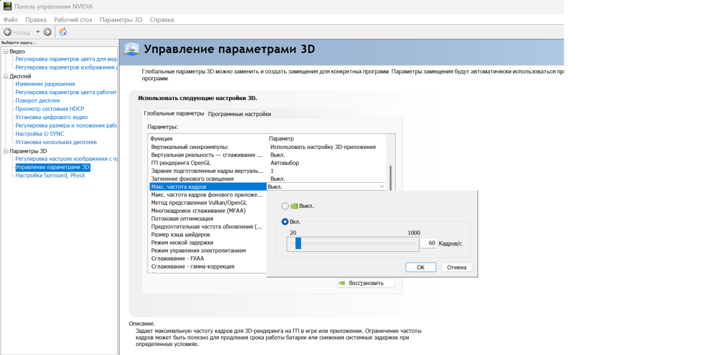Select the Метод представления Vulkan/OpenGL row
This screenshot has width=715, height=355.
pyautogui.click(x=207, y=203)
